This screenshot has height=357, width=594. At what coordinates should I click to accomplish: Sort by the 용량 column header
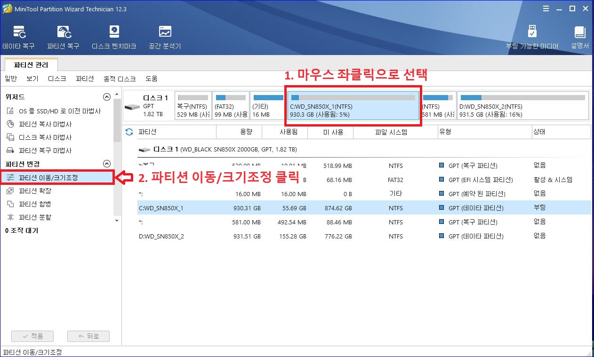[x=239, y=132]
